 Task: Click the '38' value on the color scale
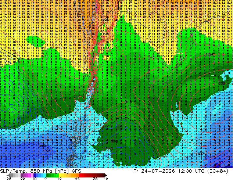click(96, 179)
